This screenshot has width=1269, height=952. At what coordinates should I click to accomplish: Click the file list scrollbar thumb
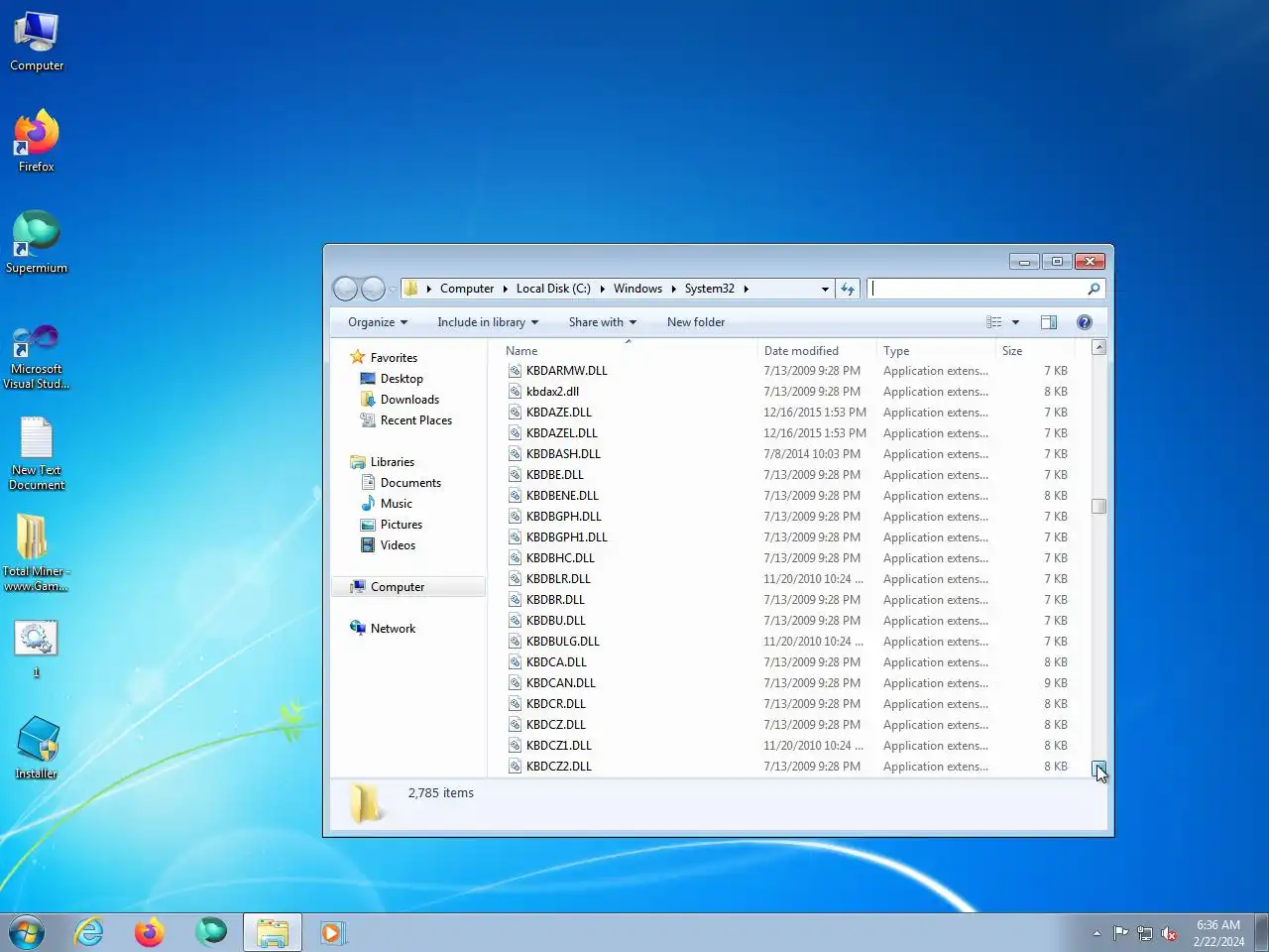pyautogui.click(x=1098, y=506)
